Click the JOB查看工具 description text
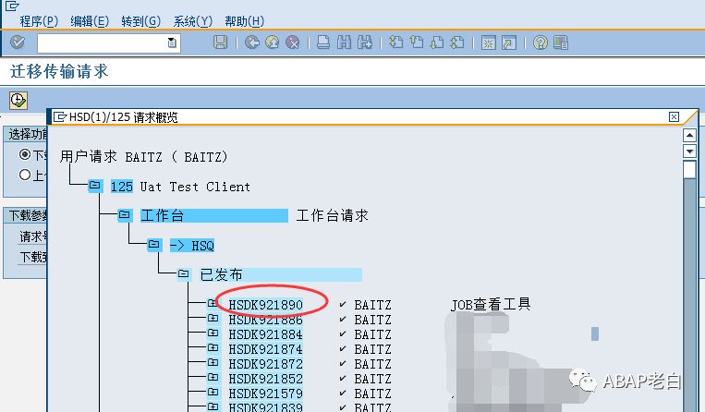The image size is (705, 412). click(x=491, y=305)
